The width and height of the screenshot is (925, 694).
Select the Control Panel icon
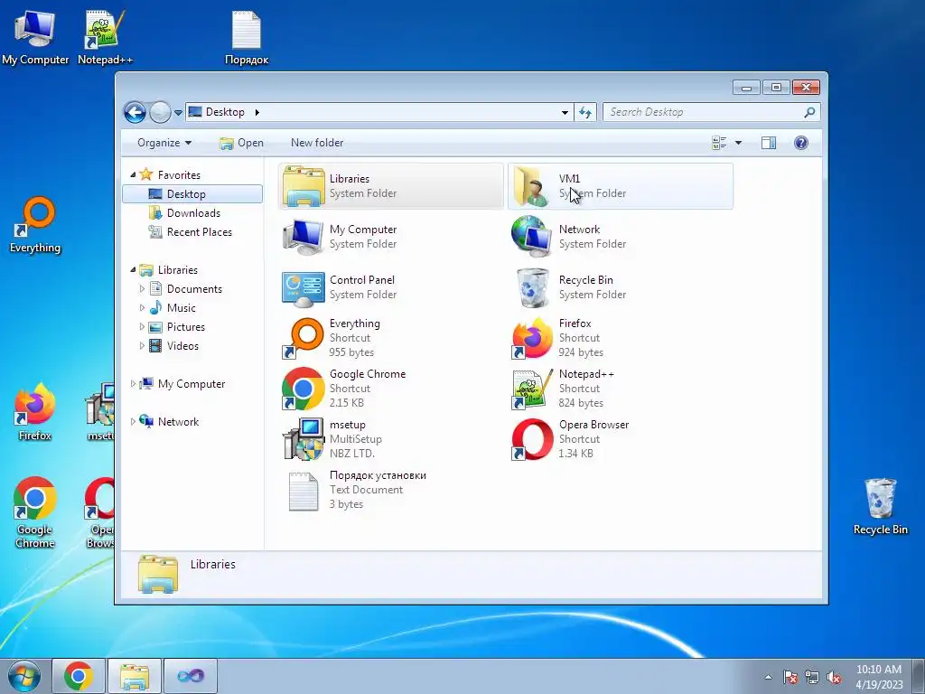coord(304,288)
